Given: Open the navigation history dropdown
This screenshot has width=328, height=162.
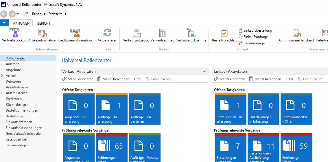Looking at the screenshot, I should [x=18, y=14].
